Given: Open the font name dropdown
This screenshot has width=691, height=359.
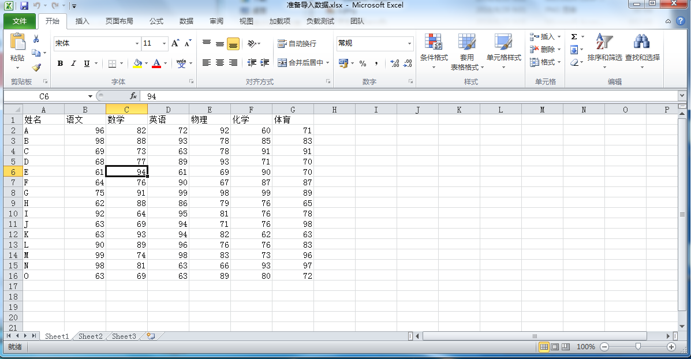Looking at the screenshot, I should tap(136, 43).
